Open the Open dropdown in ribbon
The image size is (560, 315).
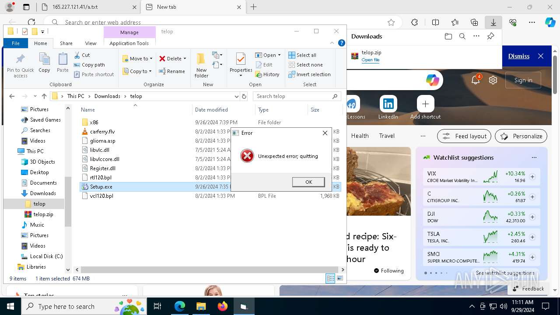tap(268, 55)
